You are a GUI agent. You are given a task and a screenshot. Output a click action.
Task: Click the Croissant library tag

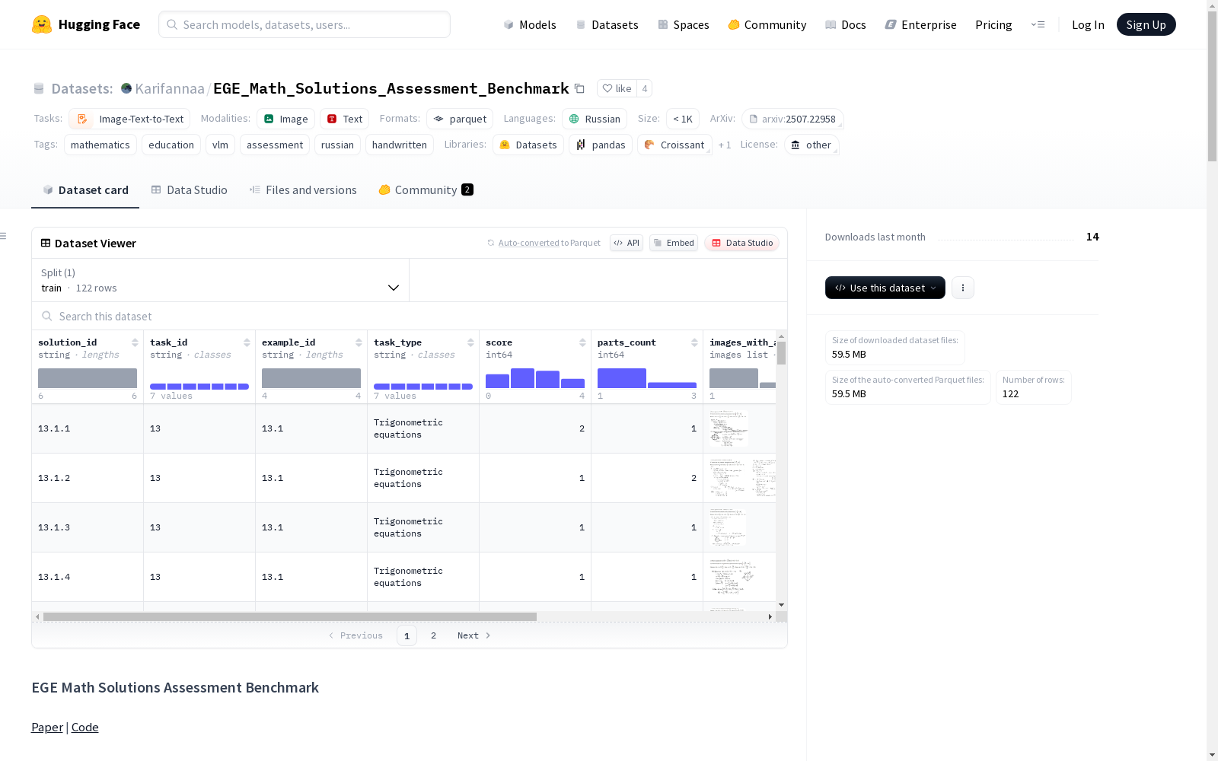click(674, 145)
